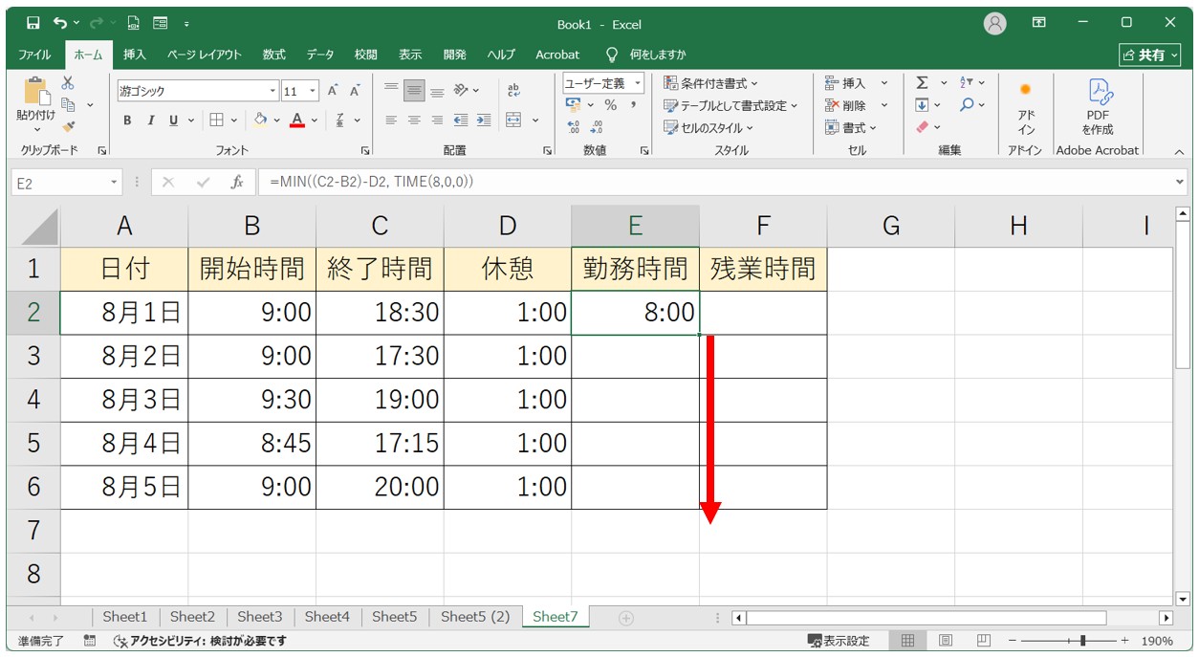
Task: Open the ファイル tab
Action: (35, 55)
